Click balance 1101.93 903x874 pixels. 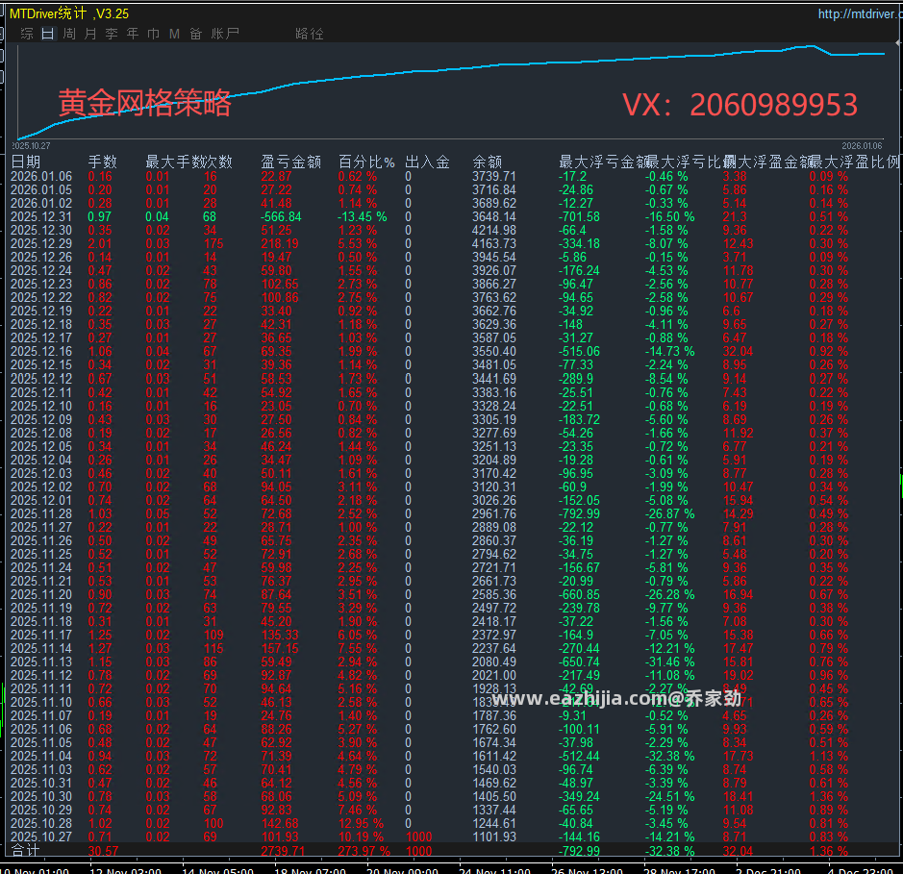tap(494, 837)
